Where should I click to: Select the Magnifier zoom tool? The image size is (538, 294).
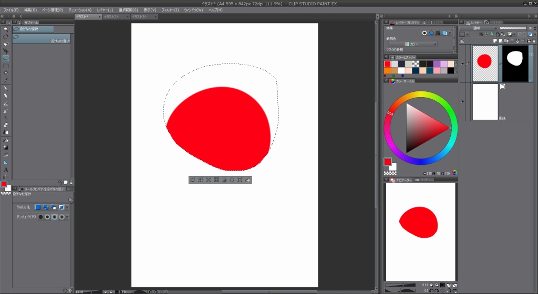click(6, 29)
